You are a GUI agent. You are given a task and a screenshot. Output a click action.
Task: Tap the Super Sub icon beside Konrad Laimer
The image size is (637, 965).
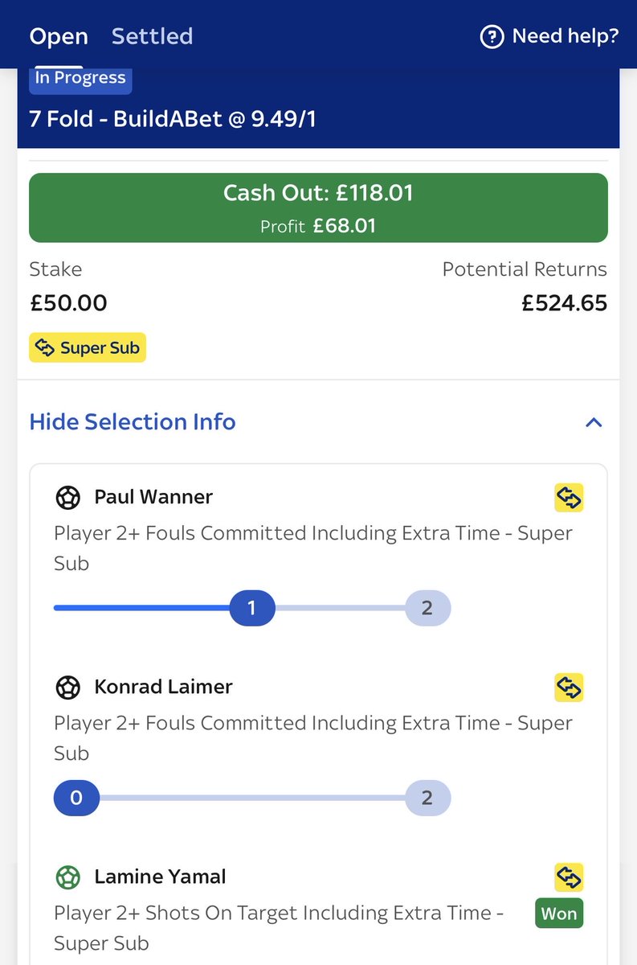point(569,688)
